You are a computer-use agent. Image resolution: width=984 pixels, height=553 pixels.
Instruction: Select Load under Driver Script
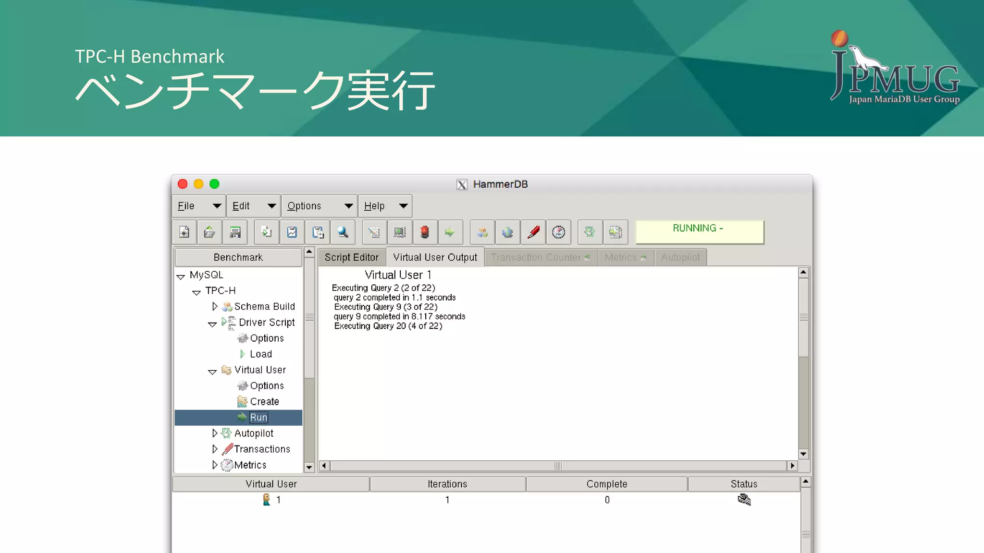(261, 354)
